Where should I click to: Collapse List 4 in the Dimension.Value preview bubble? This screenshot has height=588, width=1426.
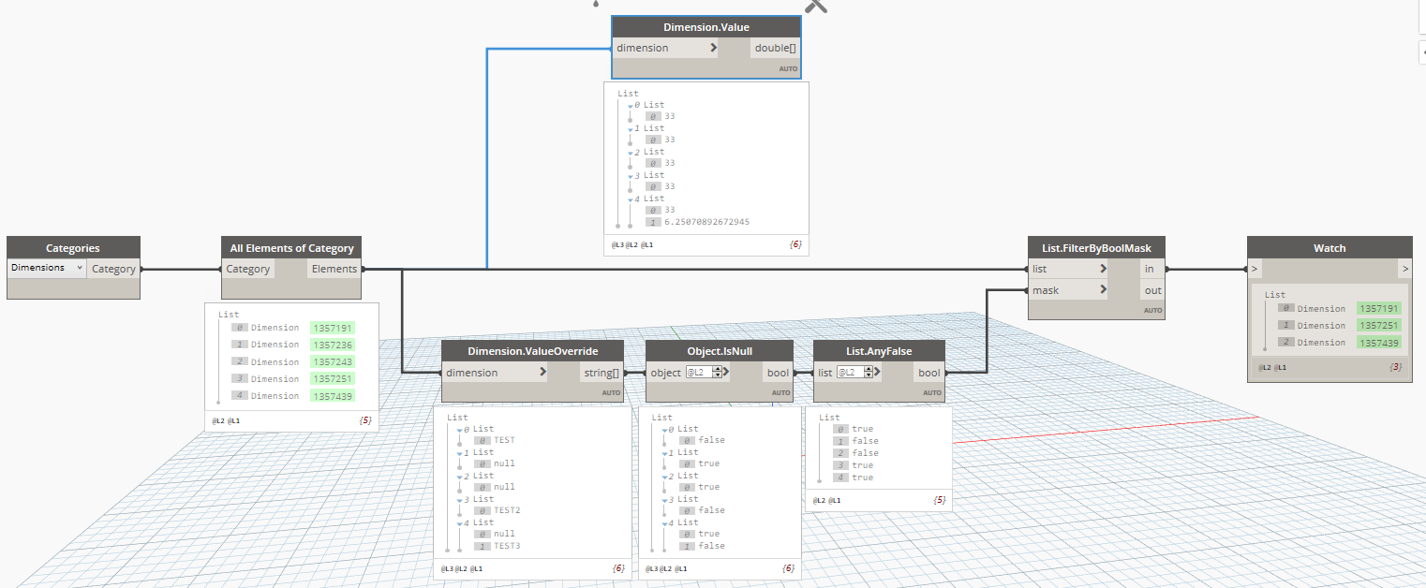630,198
